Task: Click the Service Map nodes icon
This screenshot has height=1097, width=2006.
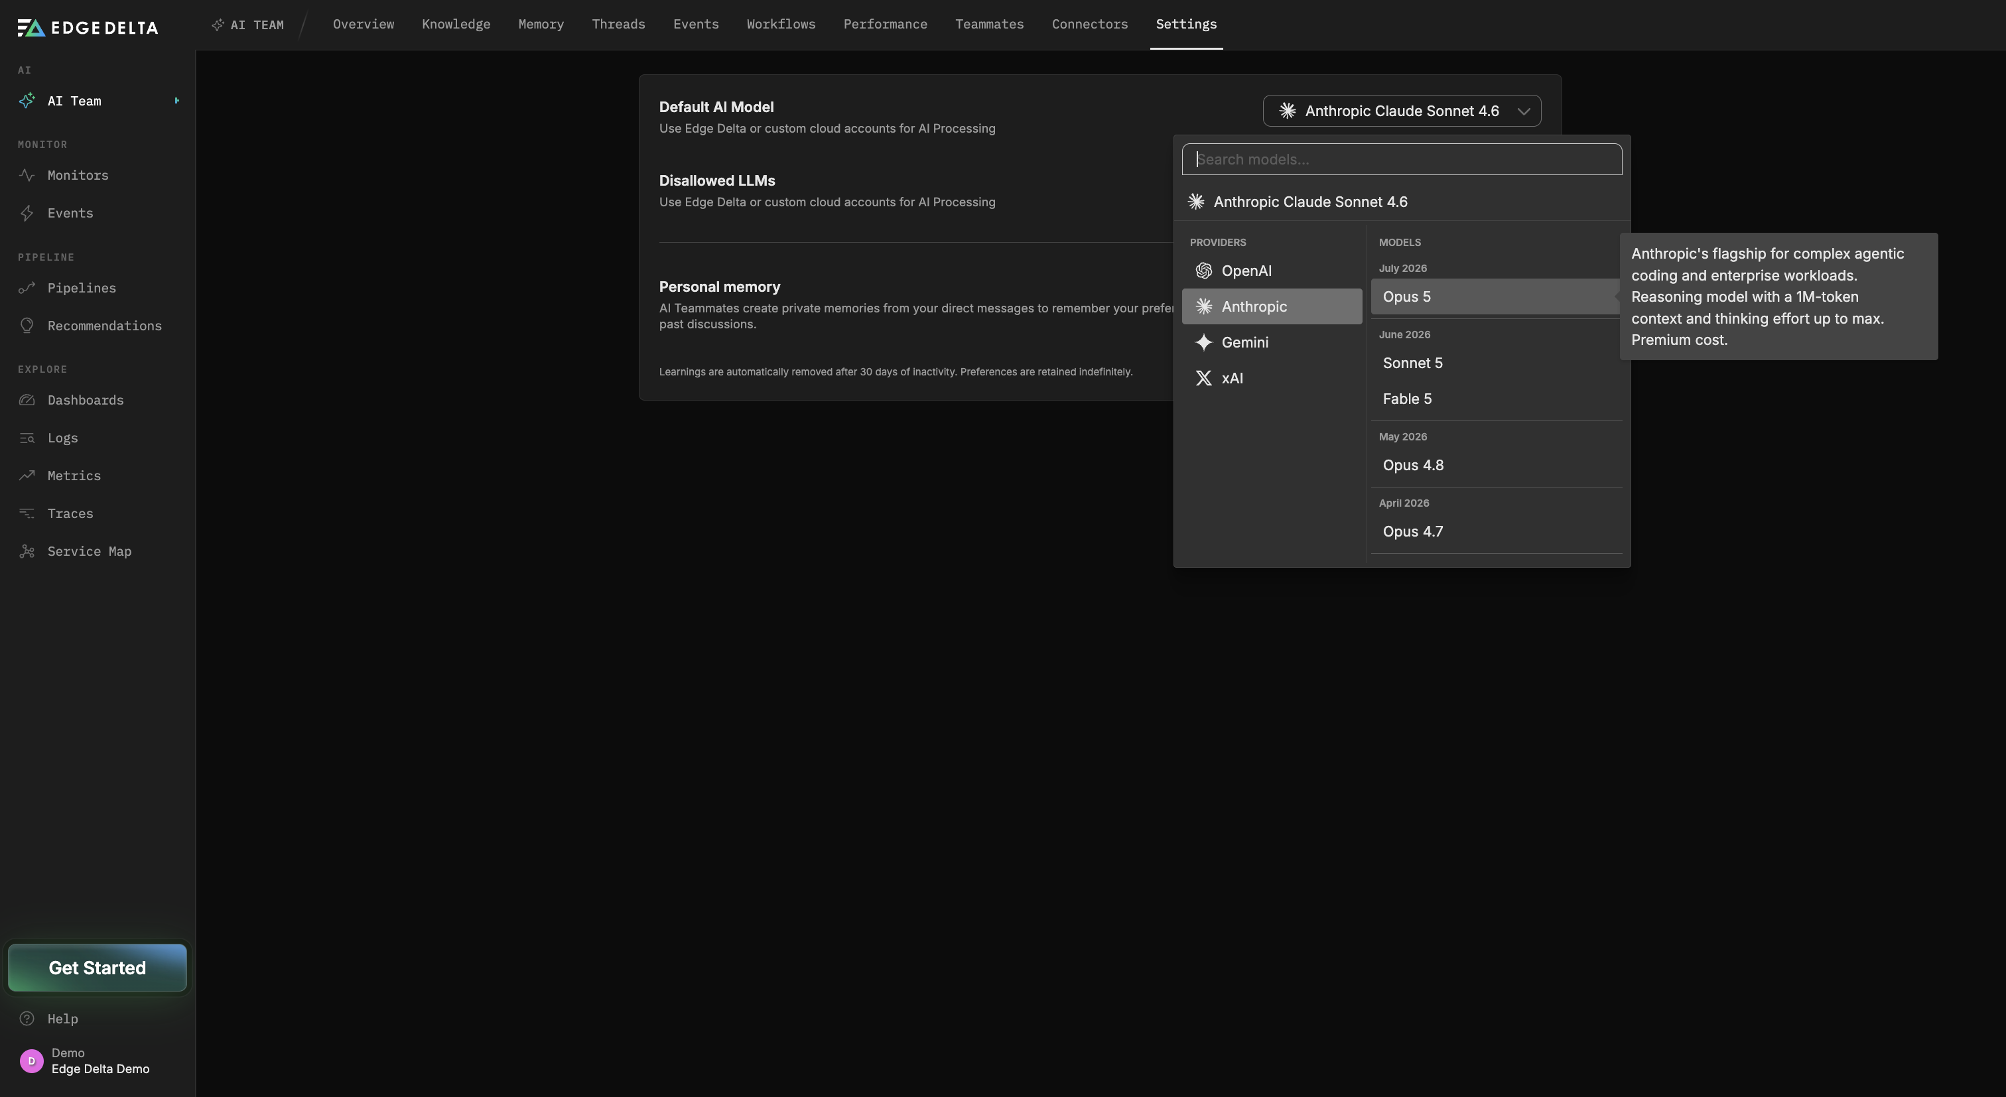Action: coord(27,551)
